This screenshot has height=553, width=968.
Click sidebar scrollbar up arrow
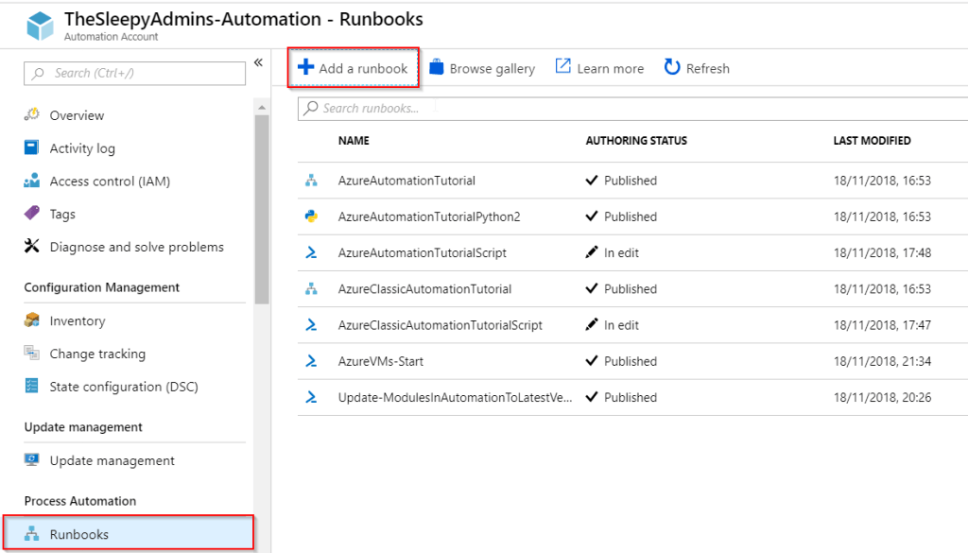pyautogui.click(x=262, y=108)
